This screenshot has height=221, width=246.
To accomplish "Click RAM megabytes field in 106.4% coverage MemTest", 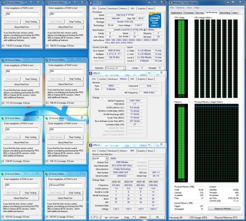I will 66,71.
